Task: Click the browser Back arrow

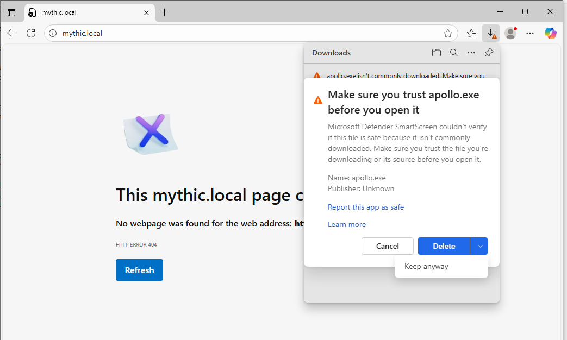Action: click(x=11, y=33)
